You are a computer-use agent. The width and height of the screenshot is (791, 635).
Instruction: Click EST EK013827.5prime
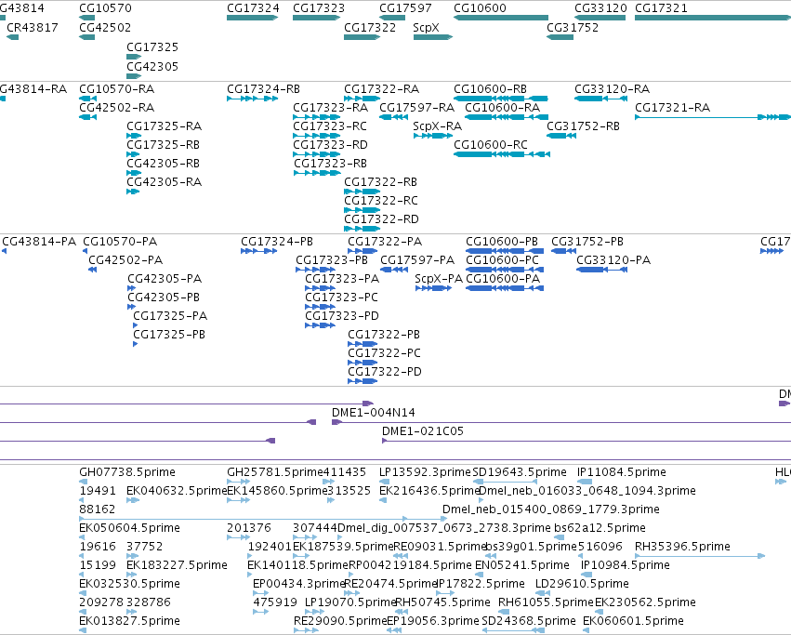click(83, 630)
